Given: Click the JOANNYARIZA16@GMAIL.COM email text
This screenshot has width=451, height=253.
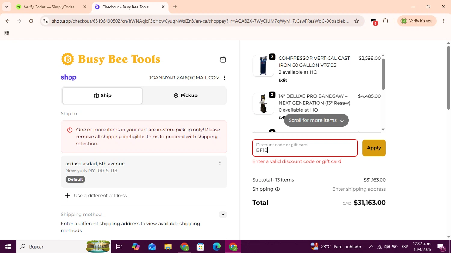Looking at the screenshot, I should (x=184, y=78).
